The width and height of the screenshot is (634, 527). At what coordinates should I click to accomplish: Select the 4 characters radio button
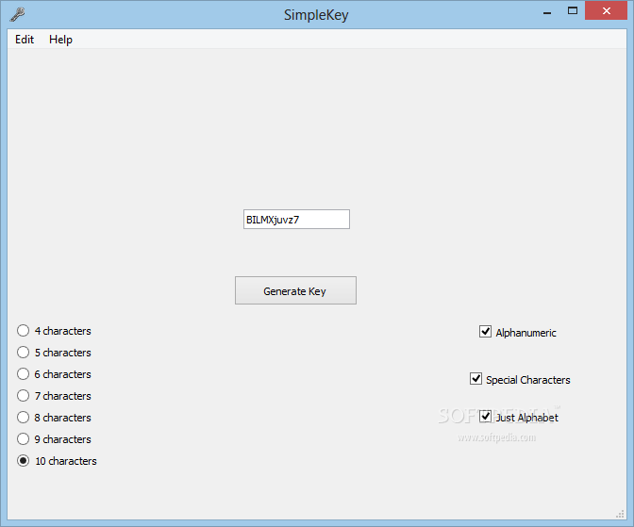pyautogui.click(x=23, y=331)
